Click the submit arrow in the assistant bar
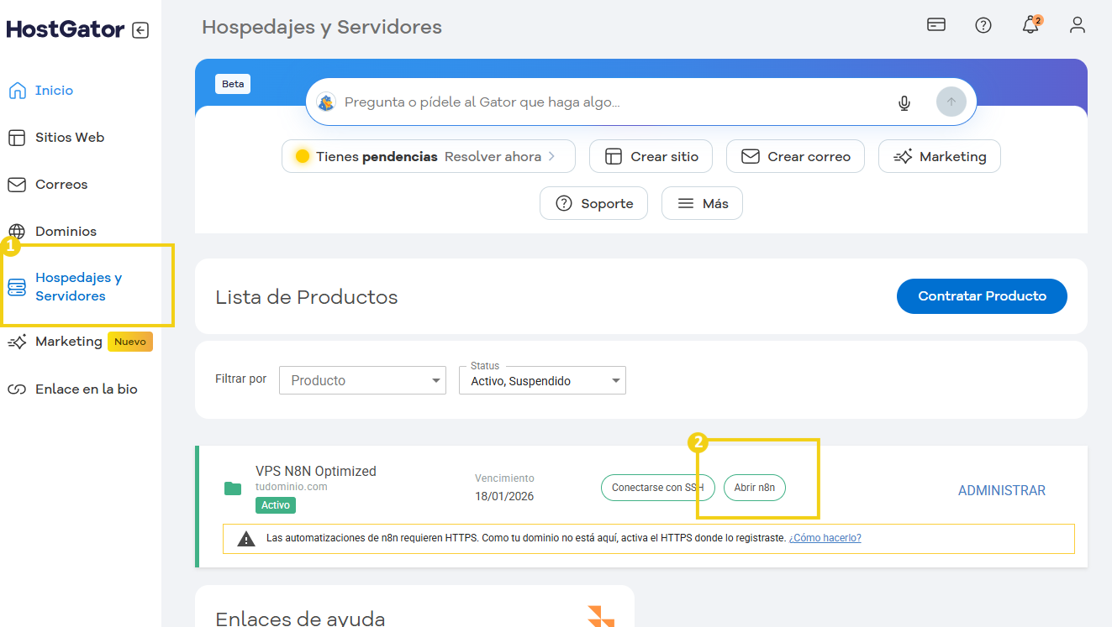 point(951,102)
